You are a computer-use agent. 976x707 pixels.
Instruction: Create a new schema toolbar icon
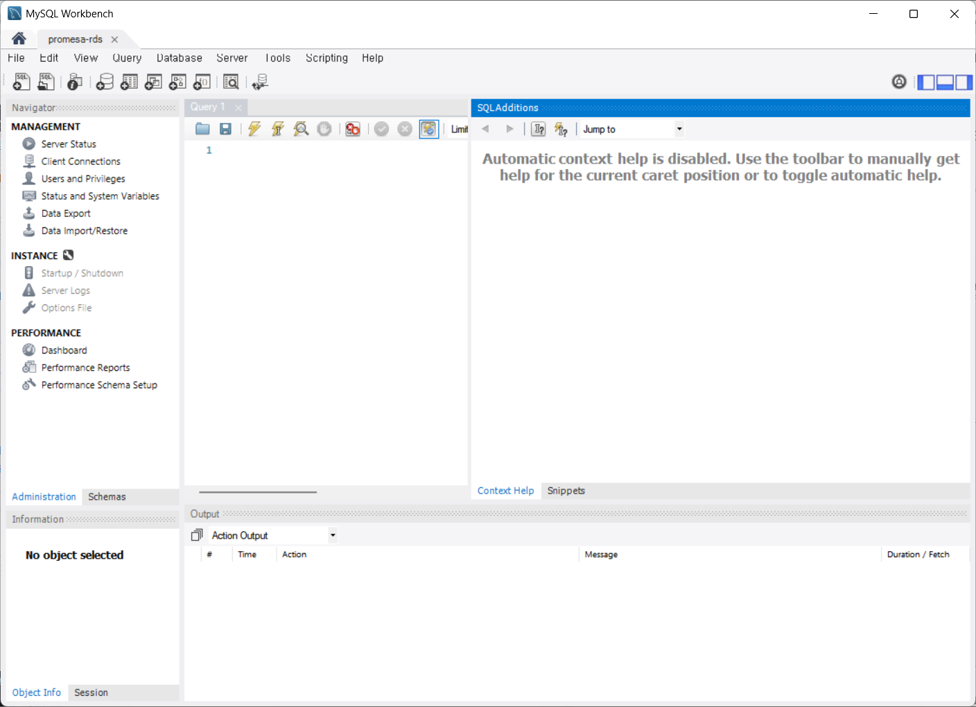pos(105,82)
